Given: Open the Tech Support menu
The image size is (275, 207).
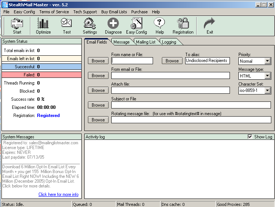Looking at the screenshot, I should point(85,12).
